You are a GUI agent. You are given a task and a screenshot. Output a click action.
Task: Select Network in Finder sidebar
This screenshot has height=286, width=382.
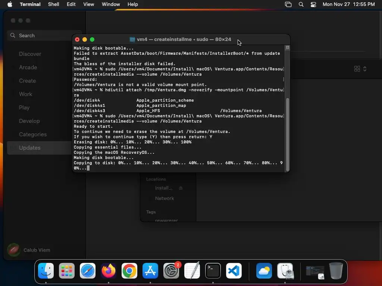pos(165,198)
